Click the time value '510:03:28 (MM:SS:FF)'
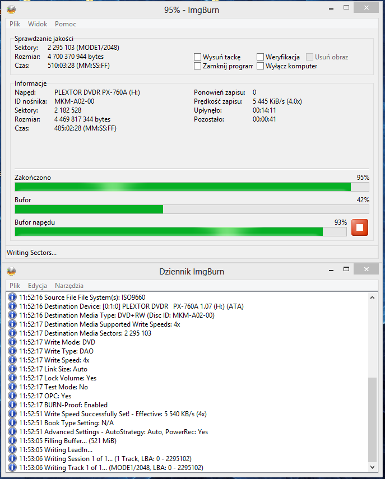Image resolution: width=385 pixels, height=479 pixels. (78, 66)
